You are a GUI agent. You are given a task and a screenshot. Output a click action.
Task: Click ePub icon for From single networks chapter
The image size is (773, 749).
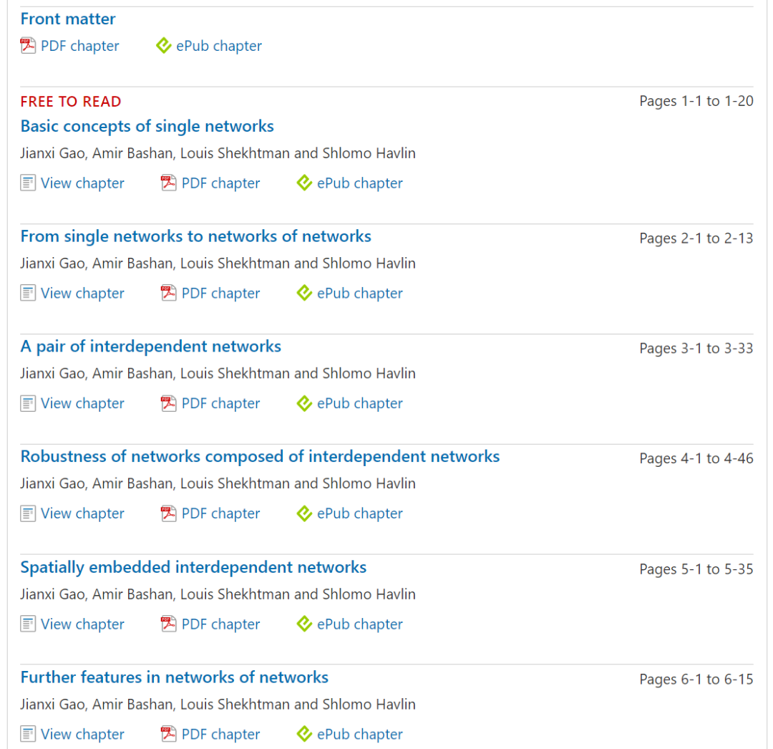coord(305,294)
